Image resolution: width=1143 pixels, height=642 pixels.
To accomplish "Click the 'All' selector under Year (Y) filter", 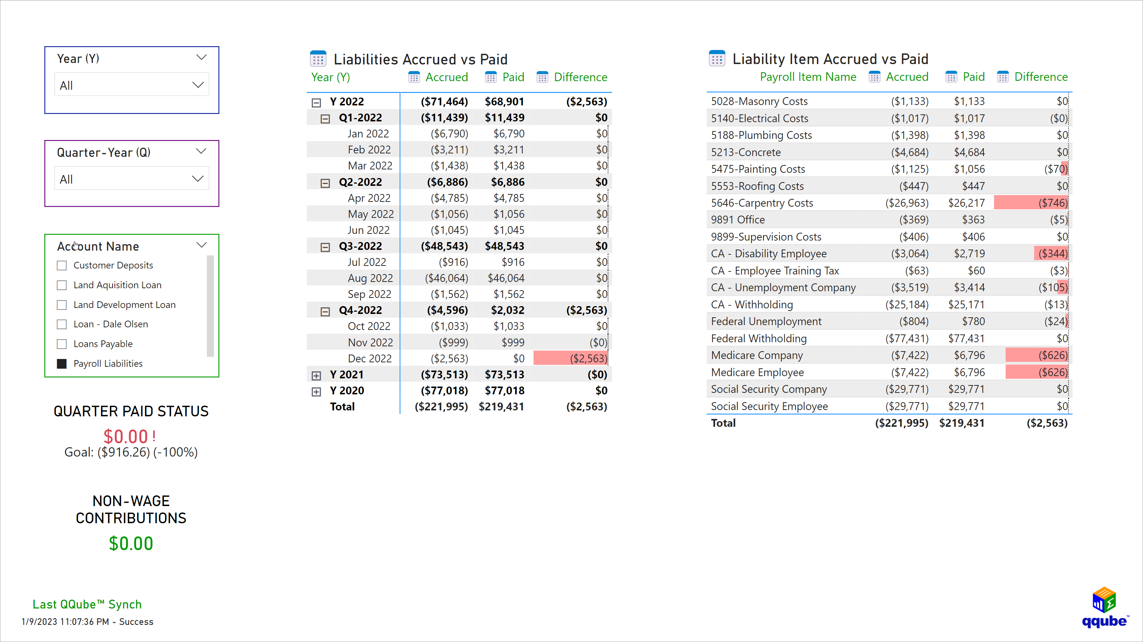I will point(131,85).
